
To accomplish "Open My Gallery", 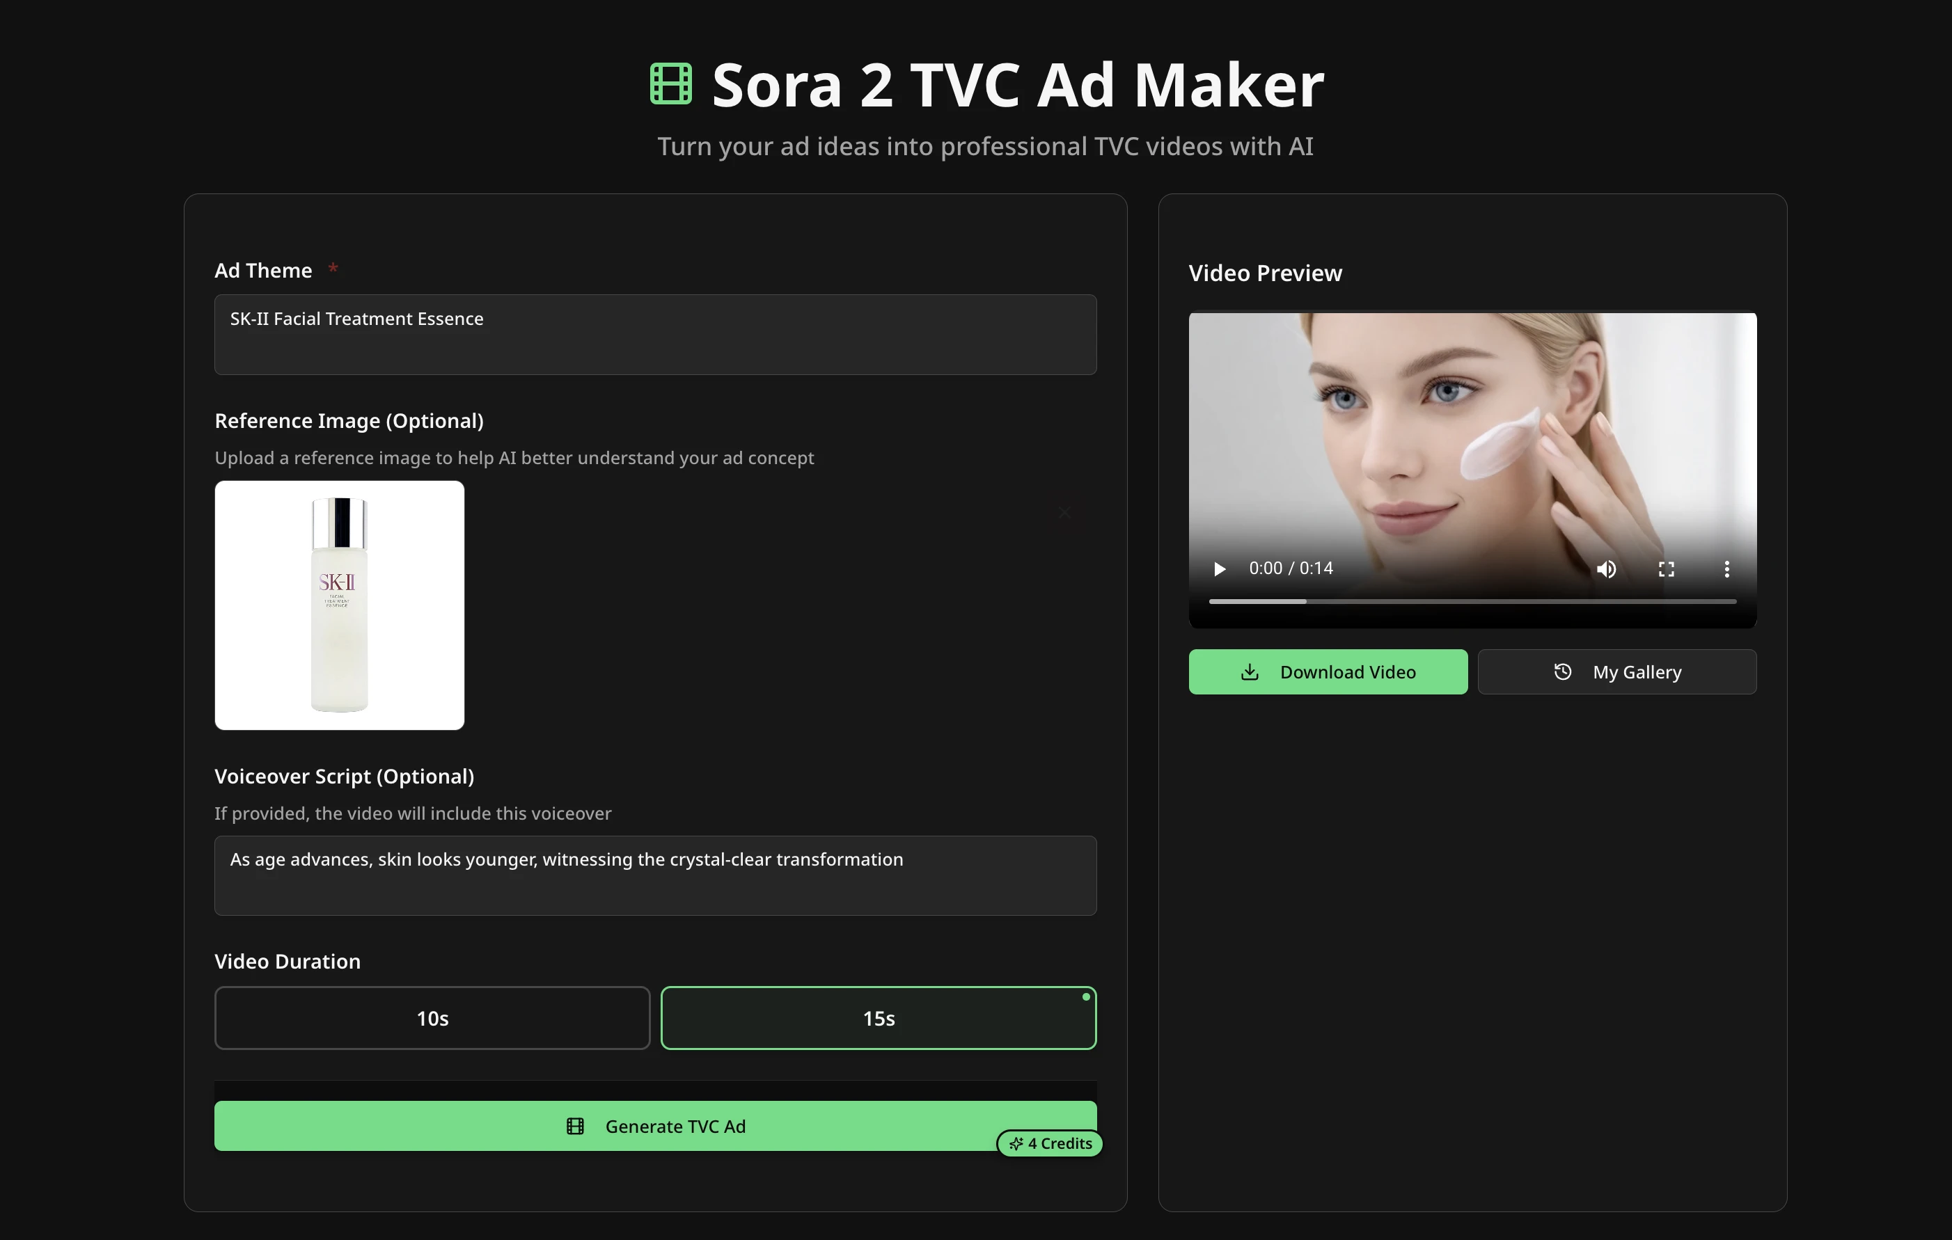I will point(1616,672).
